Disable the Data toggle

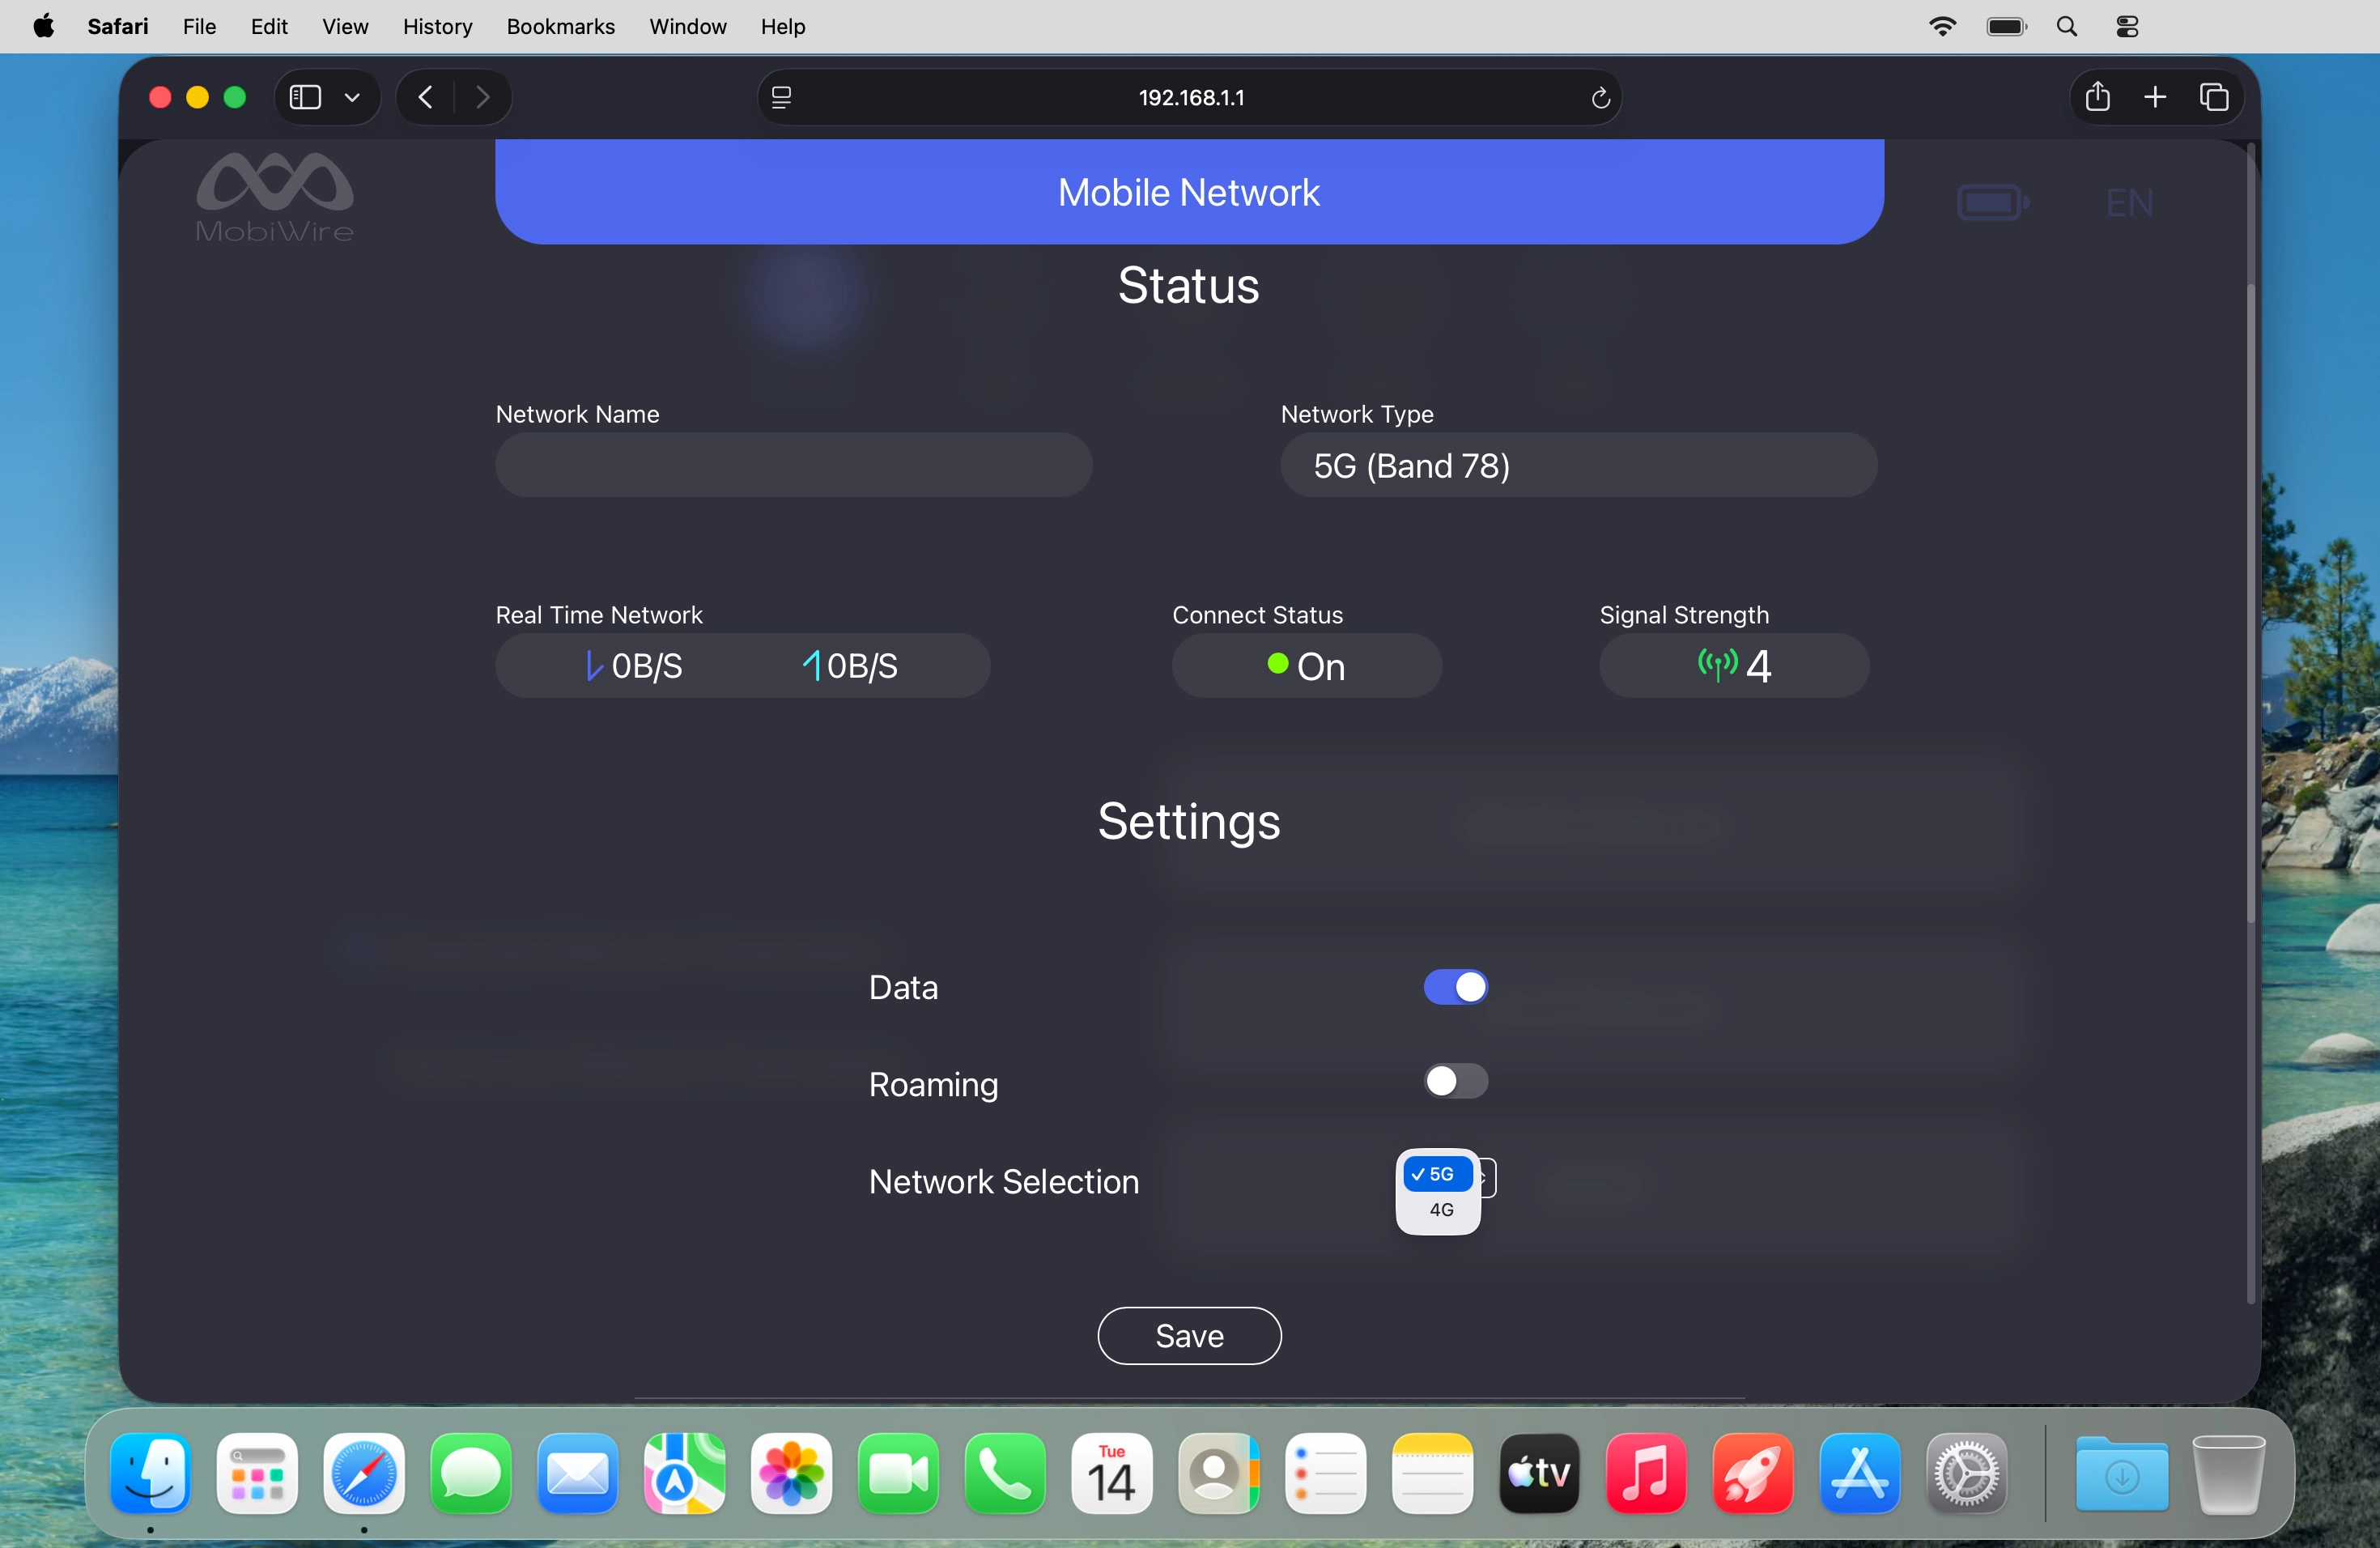coord(1455,986)
